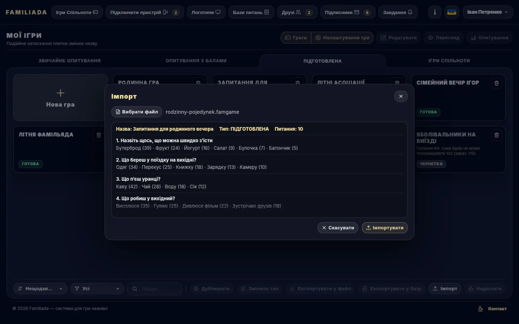519x324 pixels.
Task: Open the Усі filter dropdown
Action: [x=97, y=289]
